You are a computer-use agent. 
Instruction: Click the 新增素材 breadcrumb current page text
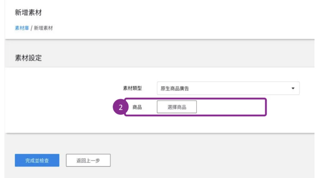click(43, 28)
